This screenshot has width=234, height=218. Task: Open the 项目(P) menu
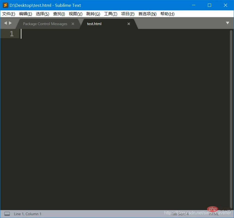[128, 14]
